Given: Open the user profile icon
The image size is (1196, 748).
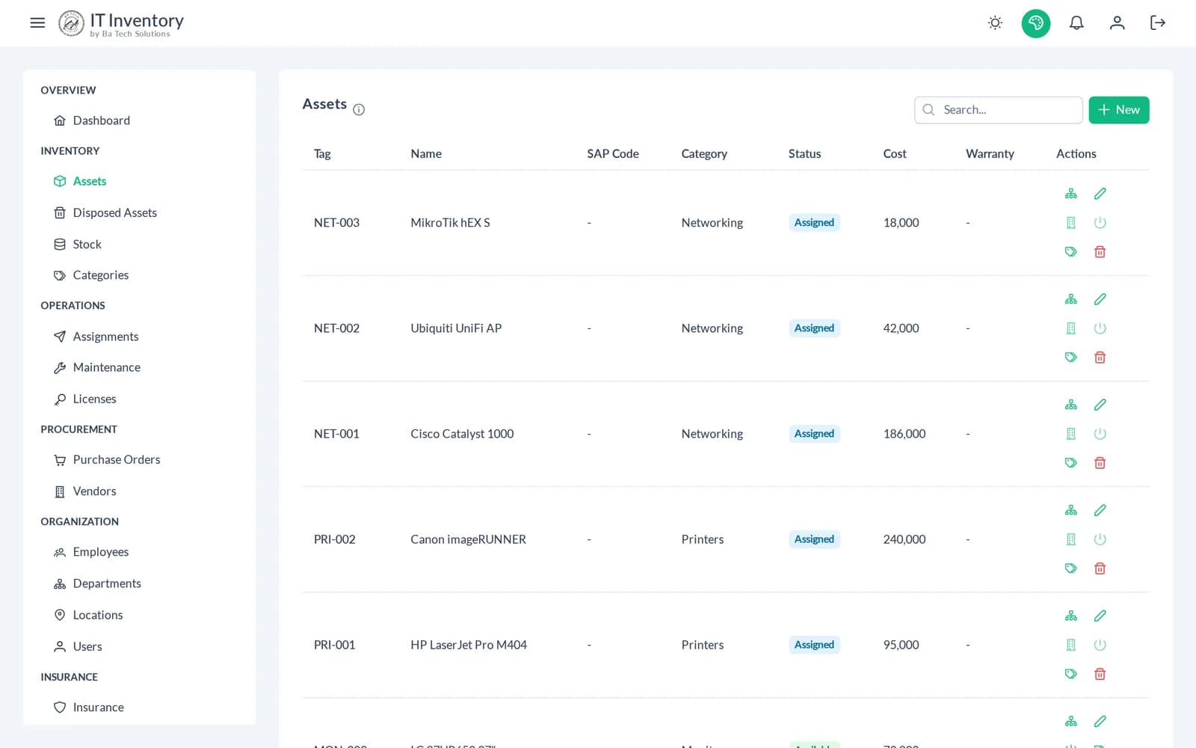Looking at the screenshot, I should tap(1117, 23).
